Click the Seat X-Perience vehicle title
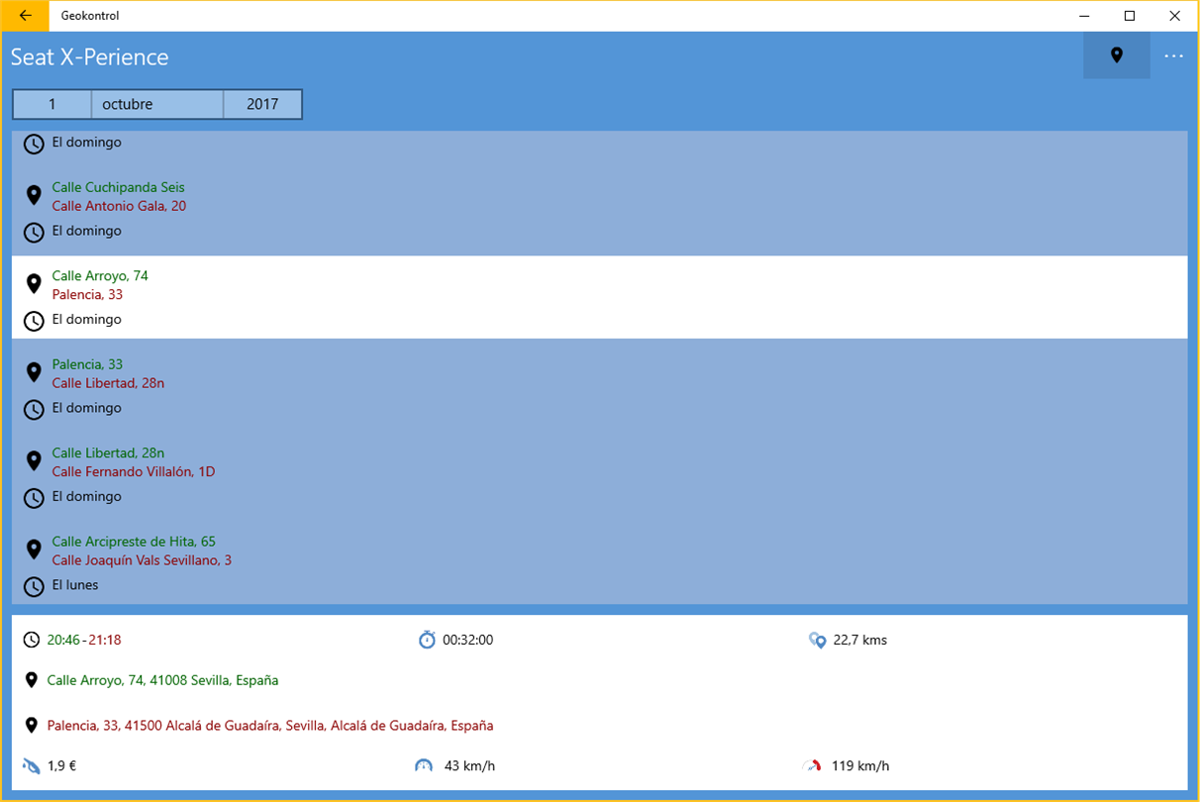Image resolution: width=1200 pixels, height=802 pixels. click(x=90, y=56)
